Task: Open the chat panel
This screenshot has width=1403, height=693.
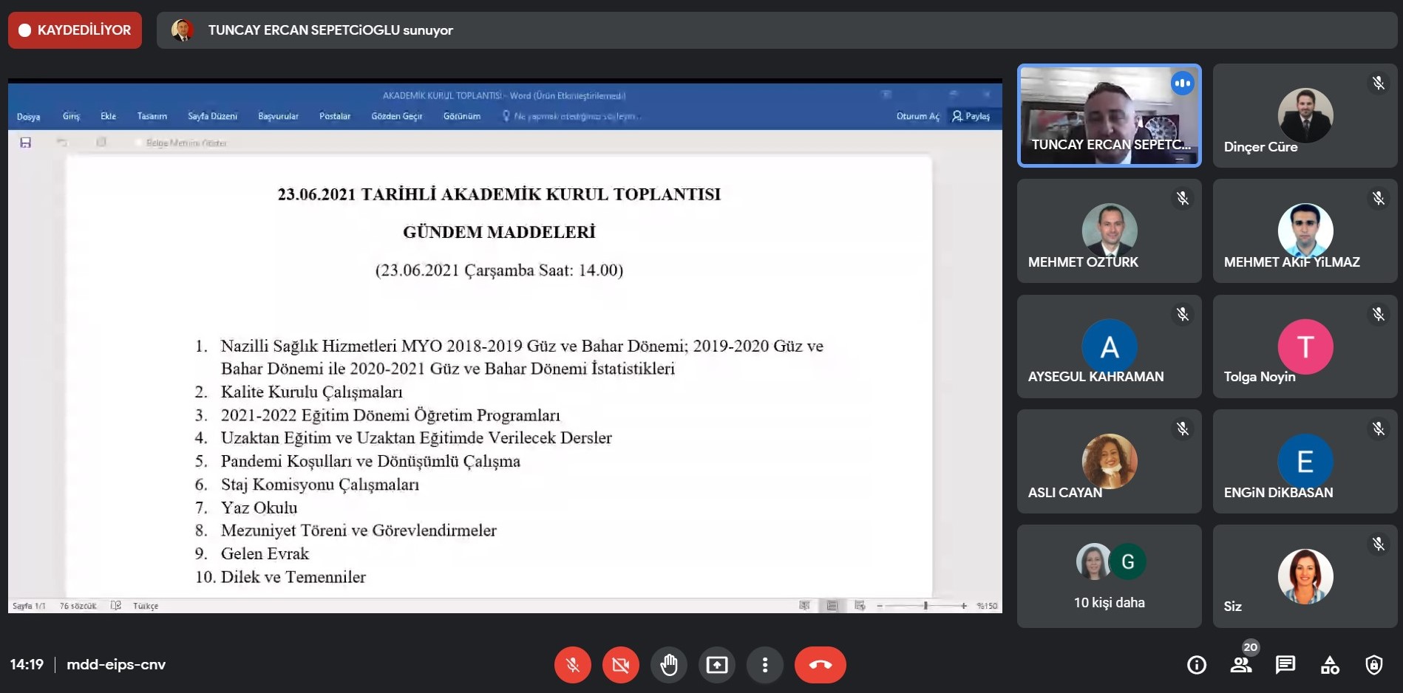Action: tap(1285, 665)
